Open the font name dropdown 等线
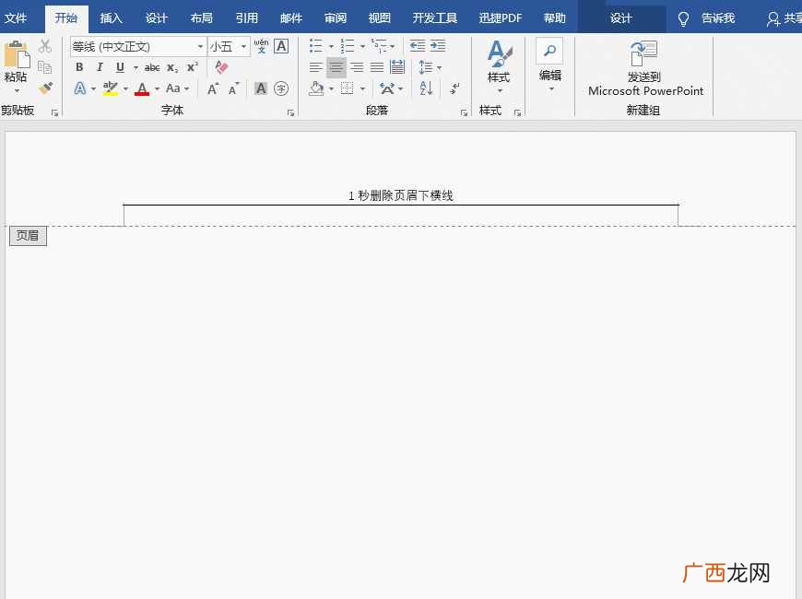Screen dimensions: 802x599 tap(200, 47)
